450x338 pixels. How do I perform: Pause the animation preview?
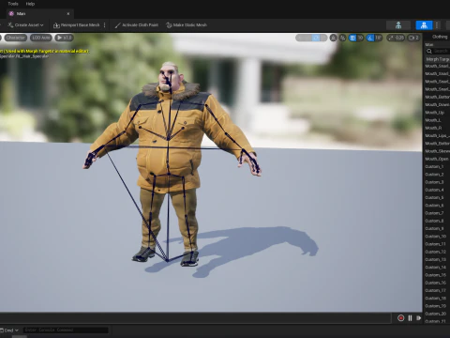(x=410, y=318)
